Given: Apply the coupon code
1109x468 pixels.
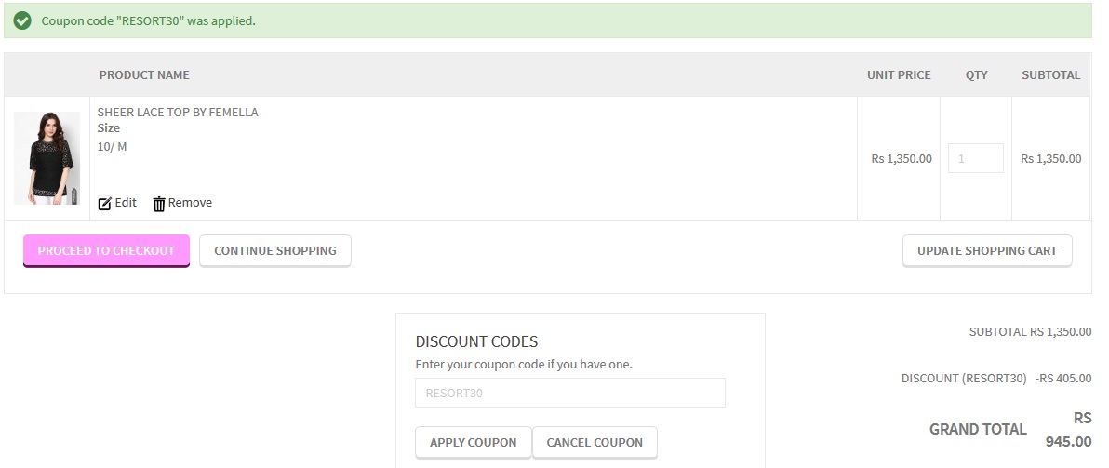Looking at the screenshot, I should tap(474, 443).
